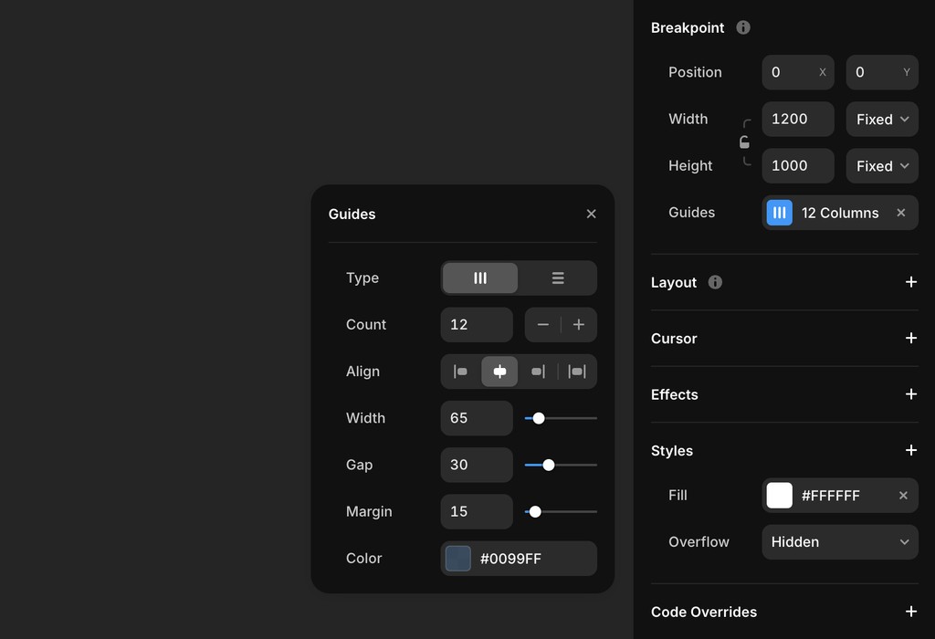Close the Guides popup

point(591,214)
